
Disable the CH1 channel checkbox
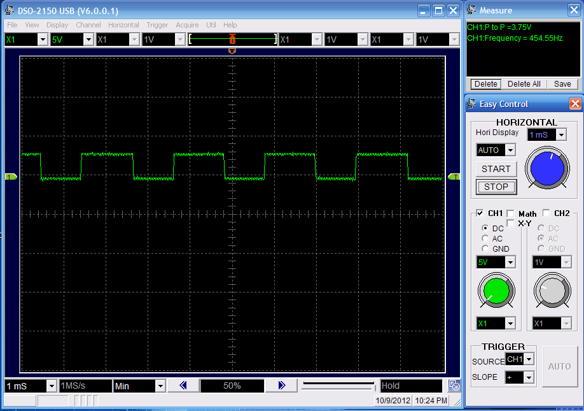tap(480, 213)
